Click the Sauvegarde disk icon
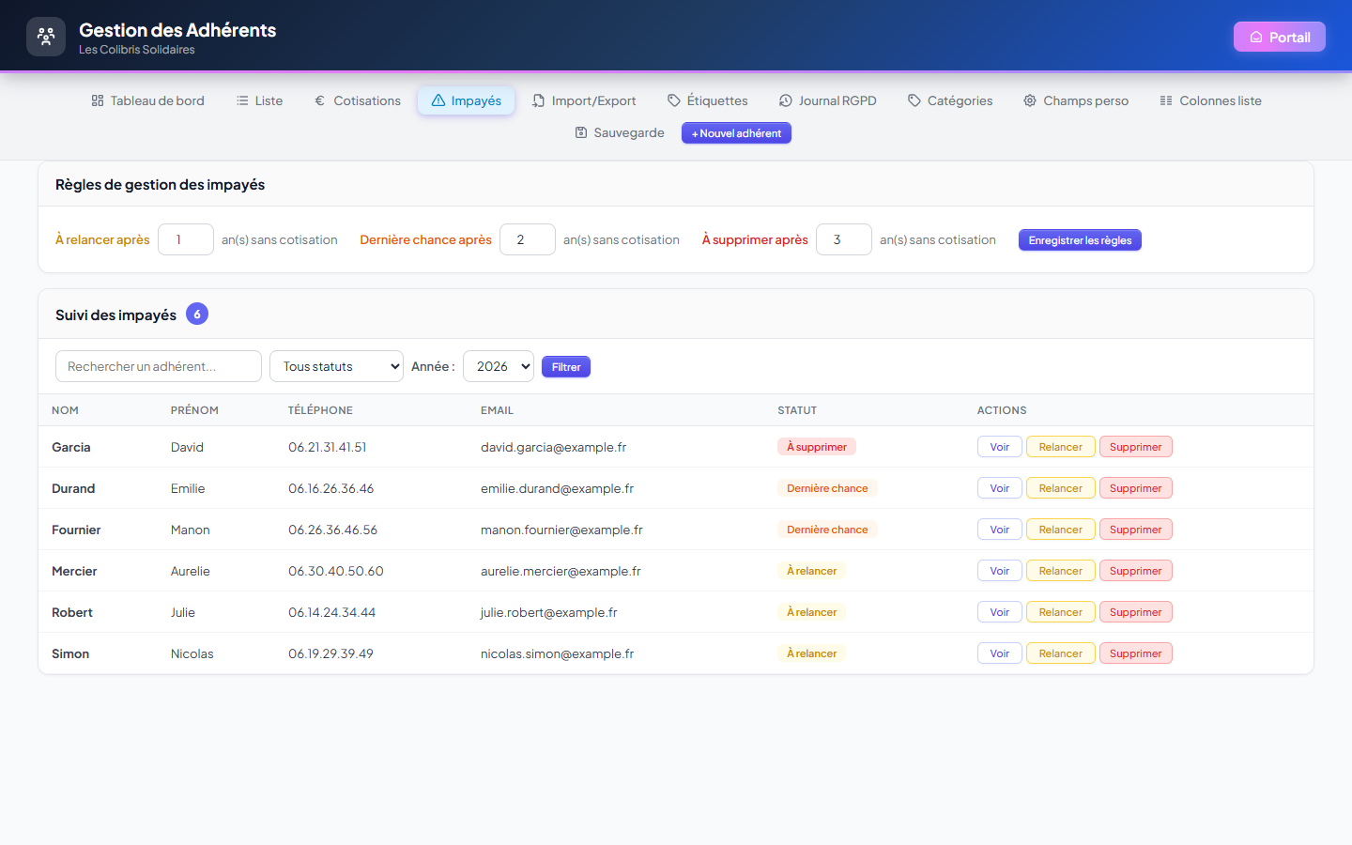 tap(581, 132)
